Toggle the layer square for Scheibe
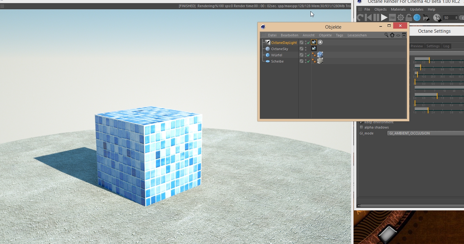 pyautogui.click(x=301, y=61)
